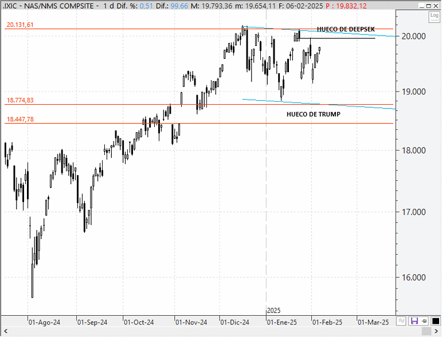Click the HUECO DE DEEPSEK annotation
Image resolution: width=442 pixels, height=337 pixels.
pyautogui.click(x=346, y=29)
